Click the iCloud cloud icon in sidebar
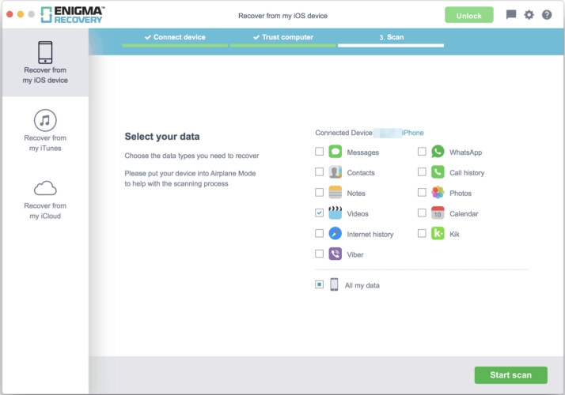 click(x=45, y=188)
